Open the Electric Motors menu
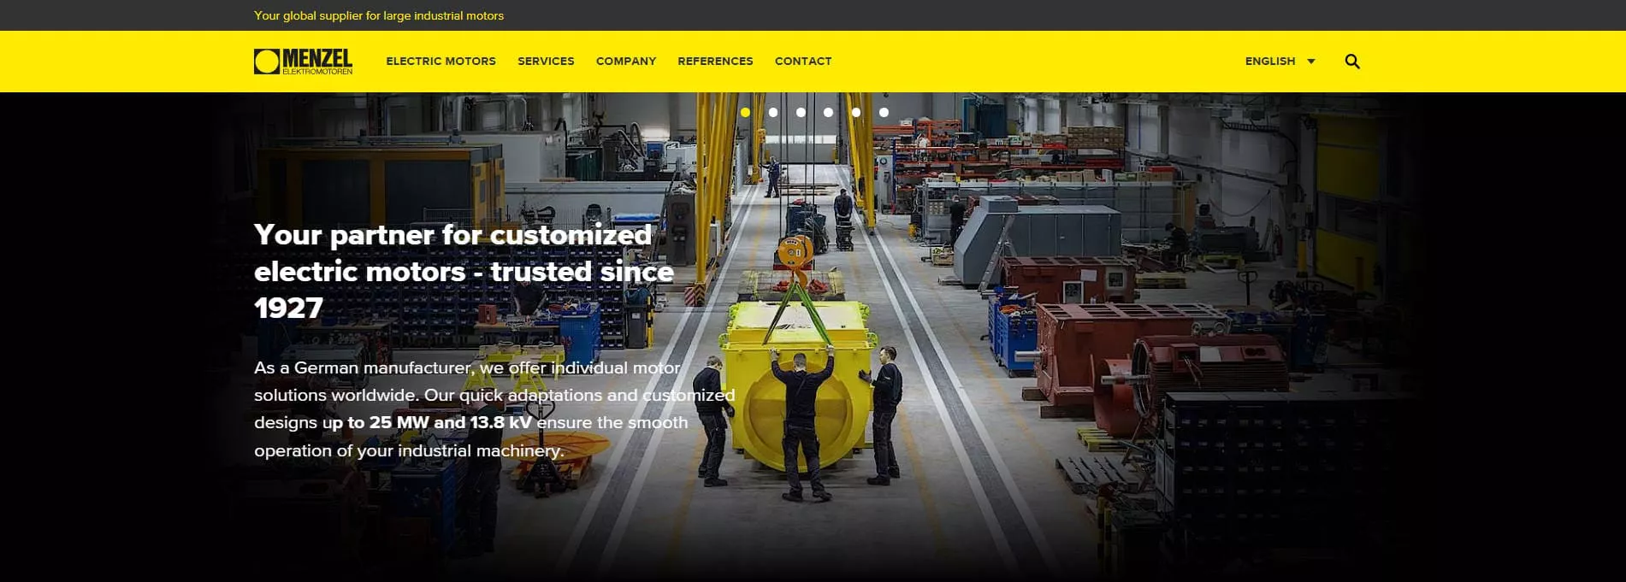The width and height of the screenshot is (1626, 582). pyautogui.click(x=440, y=62)
